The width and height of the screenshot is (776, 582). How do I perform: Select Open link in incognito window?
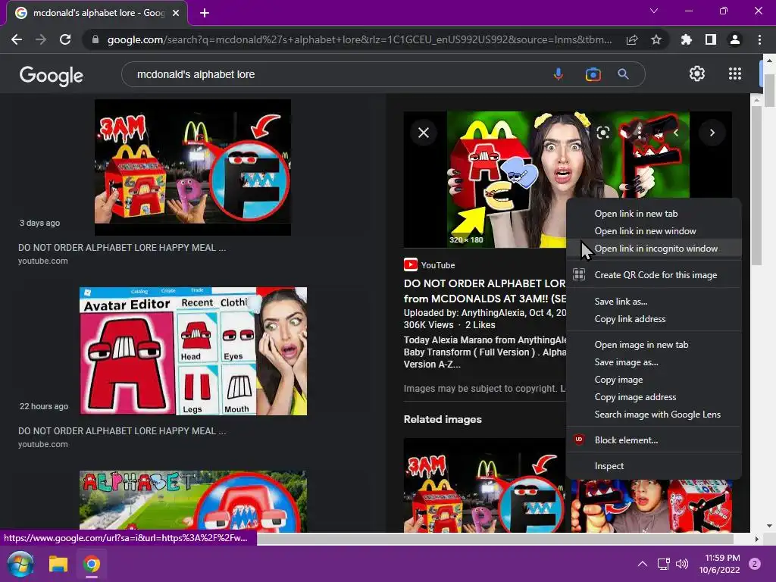(x=654, y=249)
